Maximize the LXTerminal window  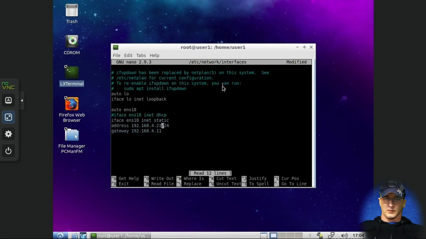(x=304, y=47)
